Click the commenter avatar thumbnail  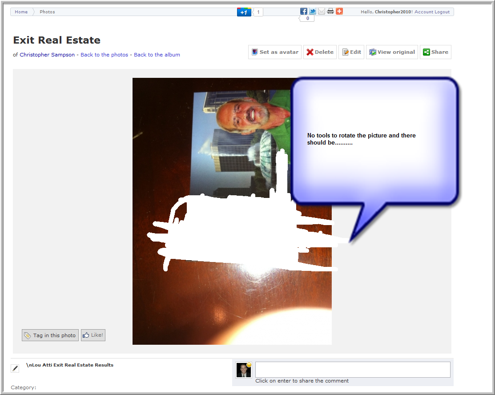click(244, 370)
